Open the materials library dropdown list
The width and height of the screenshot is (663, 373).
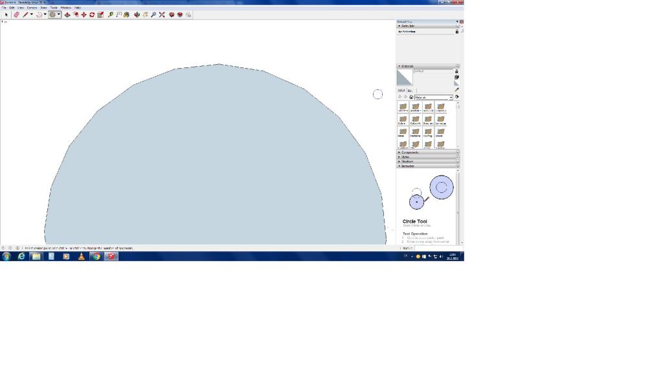451,97
